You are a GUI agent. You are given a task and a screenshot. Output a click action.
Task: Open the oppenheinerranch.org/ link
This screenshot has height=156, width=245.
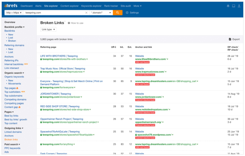(x=148, y=122)
